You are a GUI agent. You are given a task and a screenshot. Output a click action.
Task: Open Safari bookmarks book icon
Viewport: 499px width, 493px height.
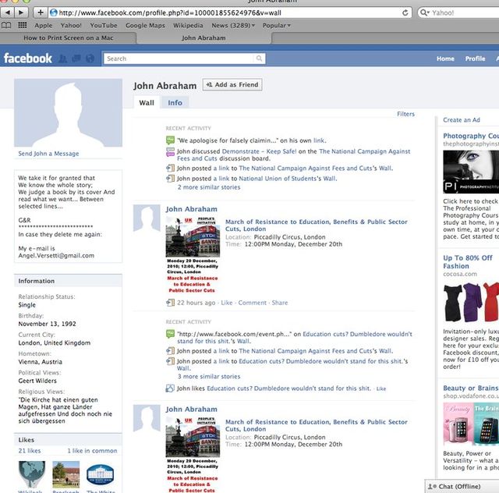(x=7, y=25)
